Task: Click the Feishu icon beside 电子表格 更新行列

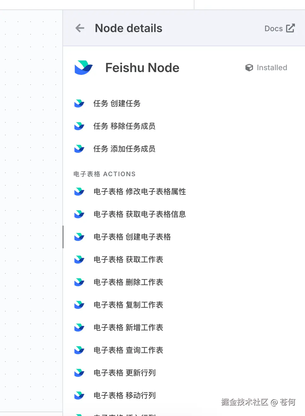Action: [79, 373]
